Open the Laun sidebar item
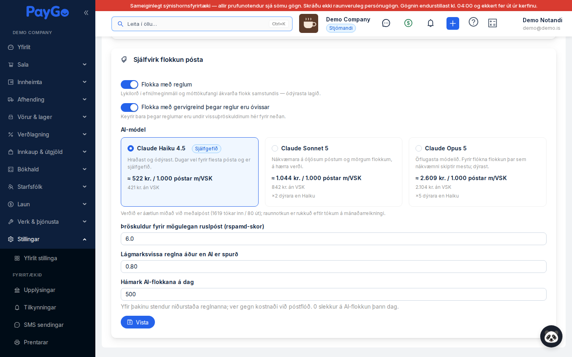The image size is (572, 357). (48, 204)
